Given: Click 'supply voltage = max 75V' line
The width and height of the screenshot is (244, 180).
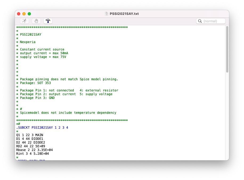Looking at the screenshot, I should coord(41,57).
